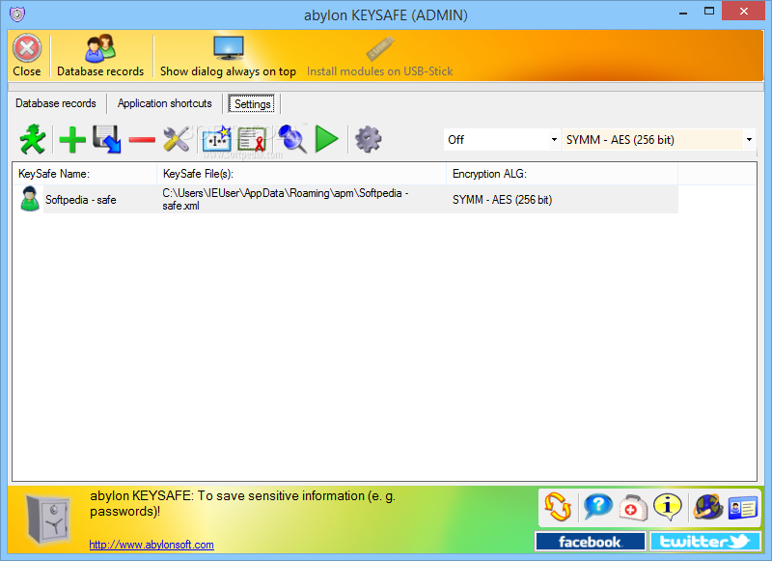This screenshot has width=772, height=561.
Task: Click the green walking man icon
Action: [x=33, y=139]
